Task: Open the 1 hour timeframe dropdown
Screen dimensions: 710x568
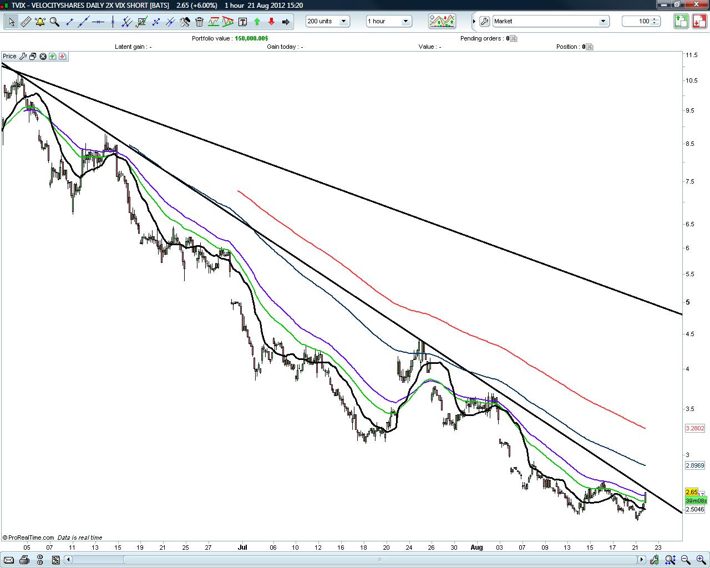Action: tap(388, 21)
